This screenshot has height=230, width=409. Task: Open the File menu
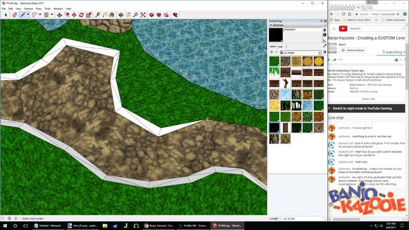pyautogui.click(x=4, y=8)
